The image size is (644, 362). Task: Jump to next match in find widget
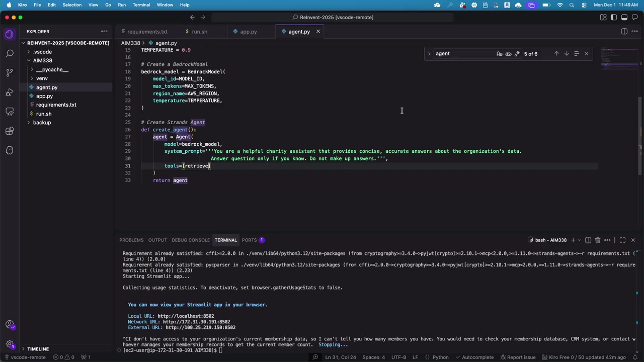tap(567, 54)
